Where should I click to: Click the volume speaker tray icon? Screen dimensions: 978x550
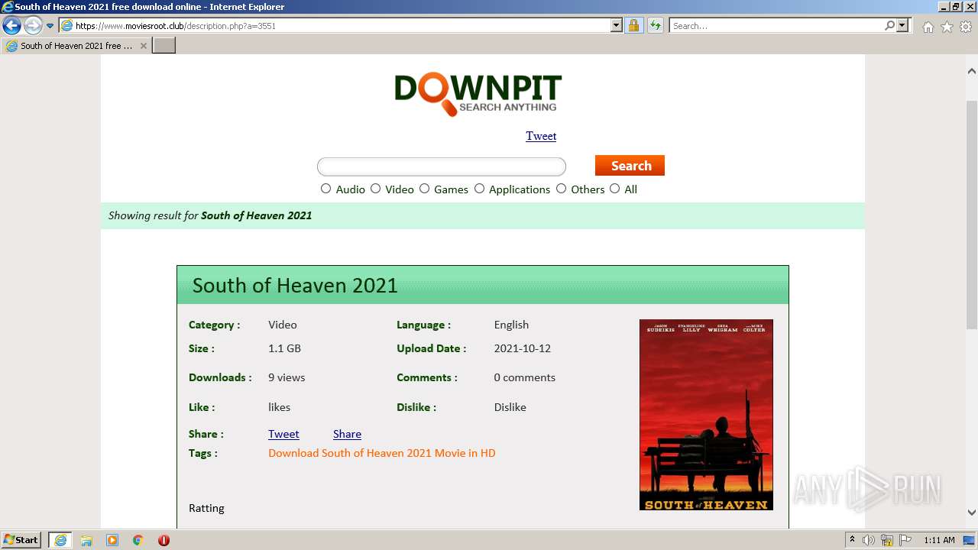[x=869, y=540]
